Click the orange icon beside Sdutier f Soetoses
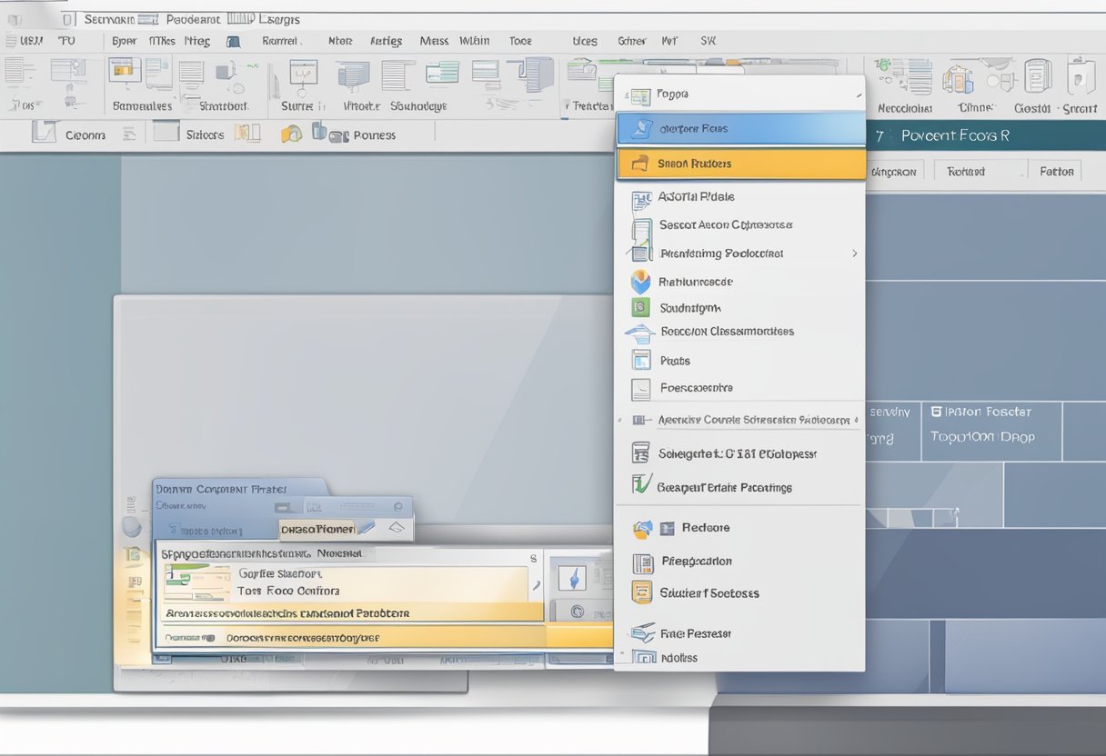The height and width of the screenshot is (756, 1106). coord(642,592)
